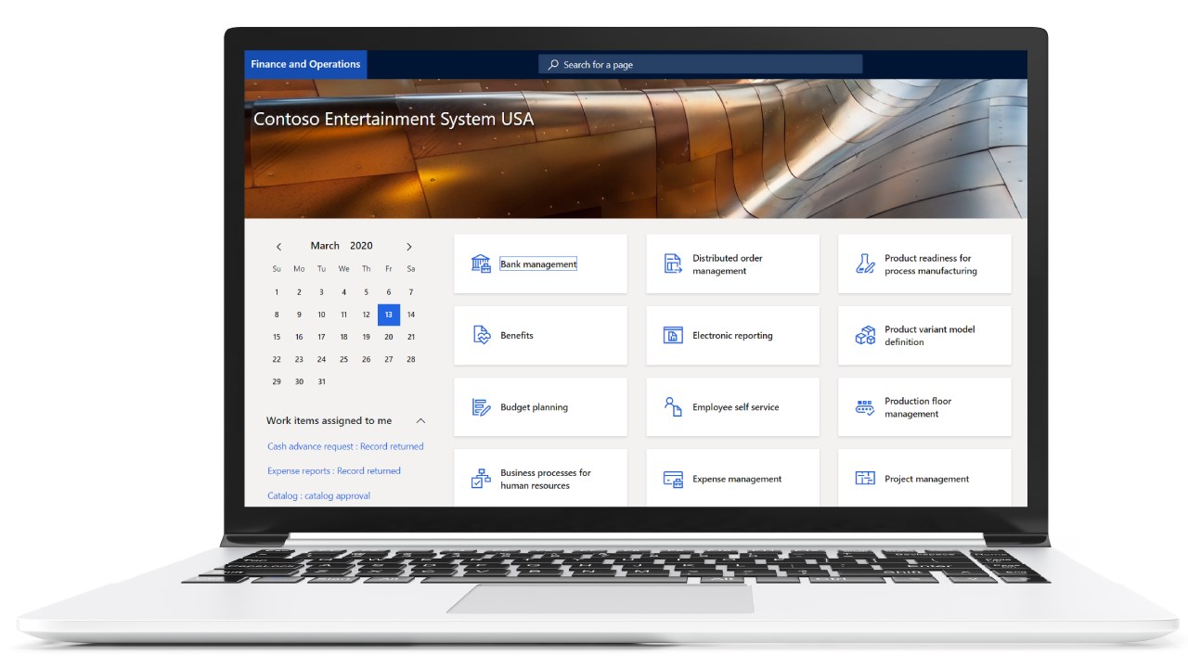The image size is (1188, 668).
Task: Open the calendar month selector March
Action: point(325,246)
